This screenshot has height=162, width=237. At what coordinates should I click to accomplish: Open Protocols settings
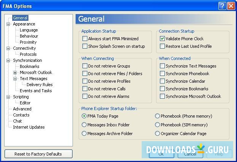(x=28, y=54)
